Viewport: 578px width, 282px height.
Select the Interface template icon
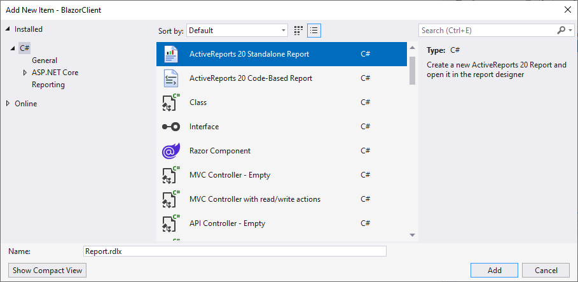tap(170, 127)
